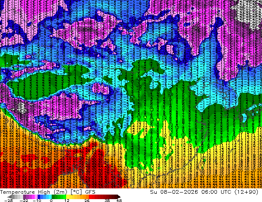Click the yellow segment of the temperature legend
The image size is (262, 202).
[x=67, y=197]
